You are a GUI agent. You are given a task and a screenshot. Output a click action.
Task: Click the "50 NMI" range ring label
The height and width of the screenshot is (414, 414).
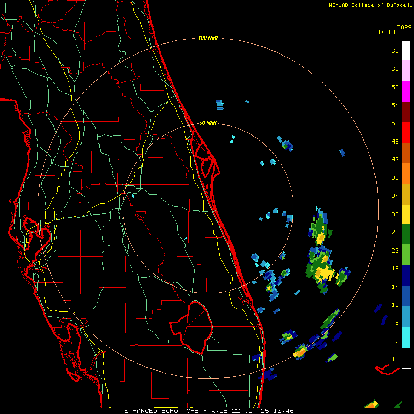click(208, 123)
